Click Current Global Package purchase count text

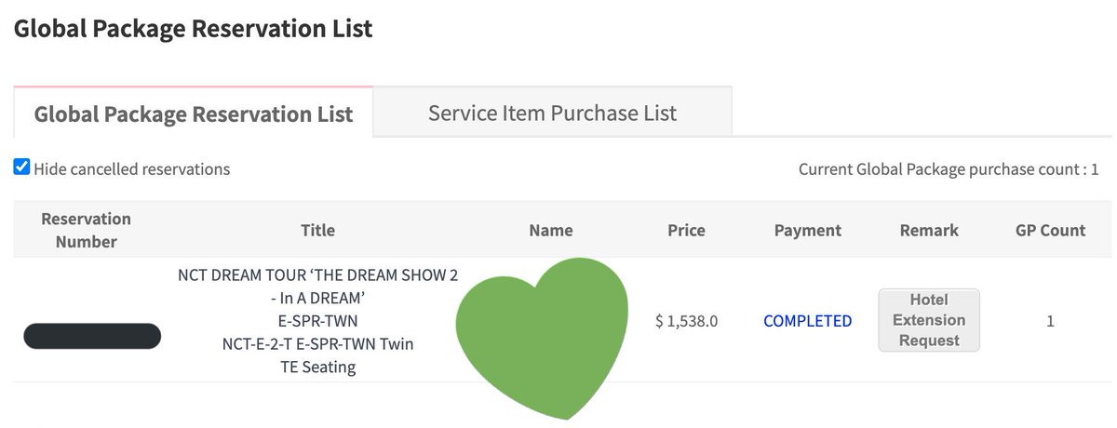(x=949, y=169)
